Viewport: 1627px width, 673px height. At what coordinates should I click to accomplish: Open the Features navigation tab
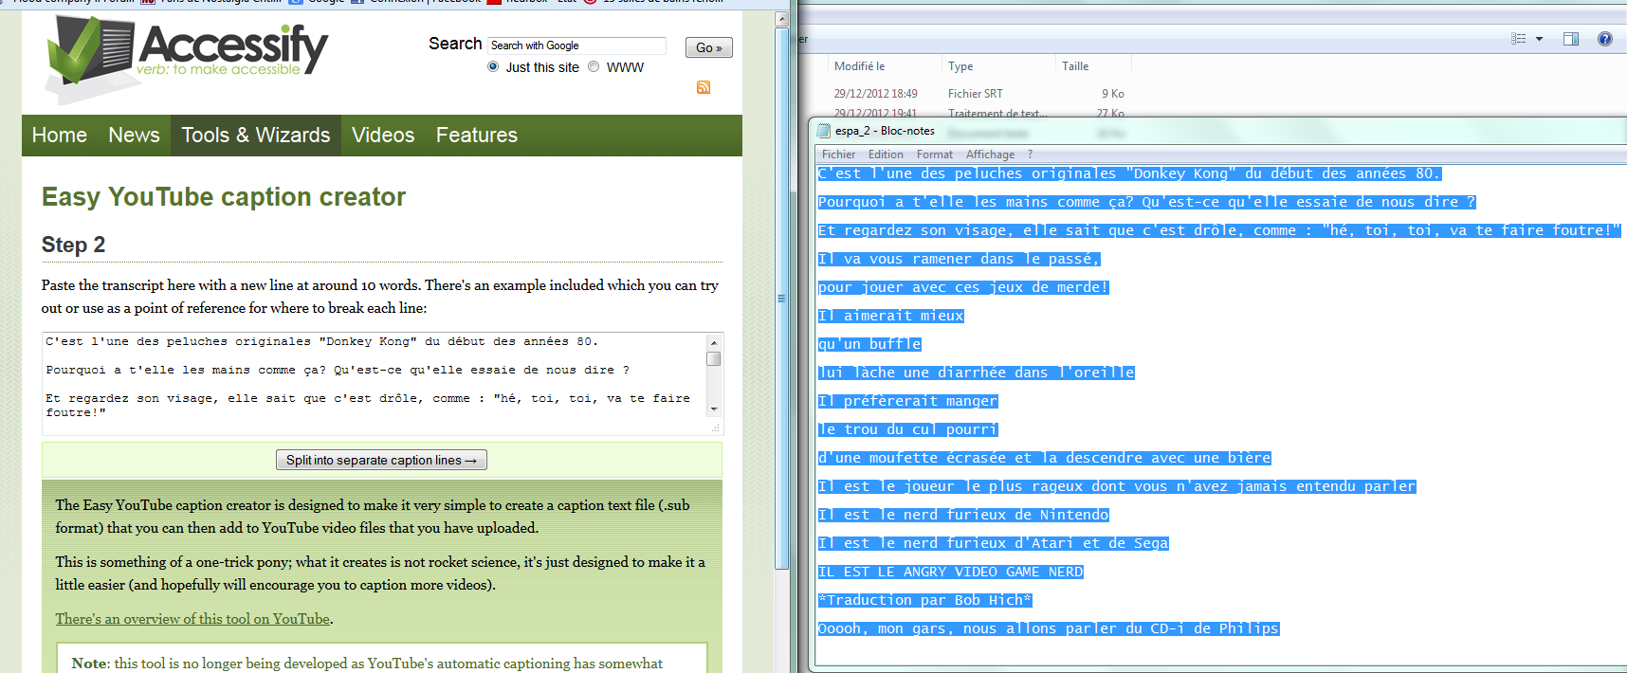477,136
